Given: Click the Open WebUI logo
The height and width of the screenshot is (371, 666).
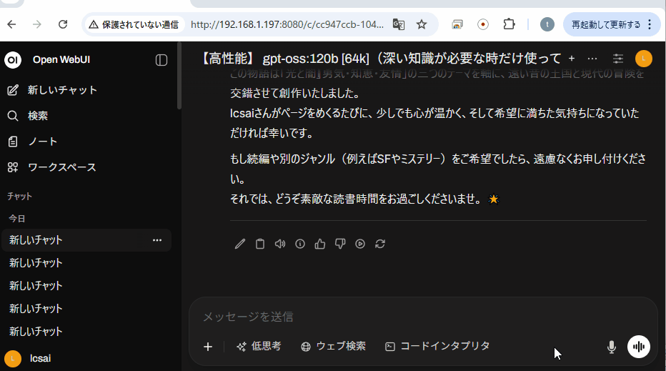Looking at the screenshot, I should tap(13, 60).
